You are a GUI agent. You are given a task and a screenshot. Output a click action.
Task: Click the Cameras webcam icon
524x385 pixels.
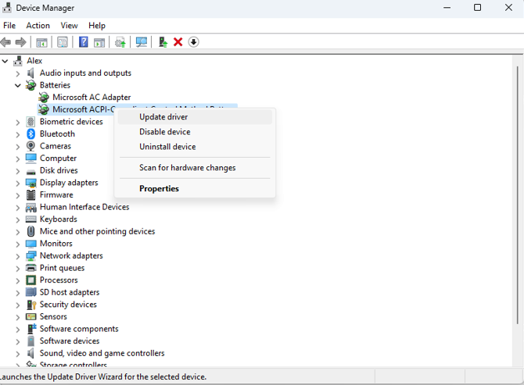pyautogui.click(x=31, y=146)
